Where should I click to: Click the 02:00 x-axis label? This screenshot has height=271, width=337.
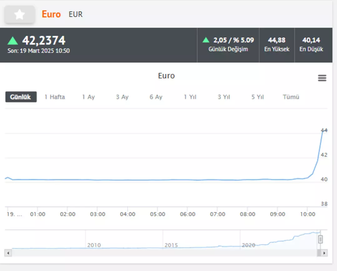tap(68, 214)
